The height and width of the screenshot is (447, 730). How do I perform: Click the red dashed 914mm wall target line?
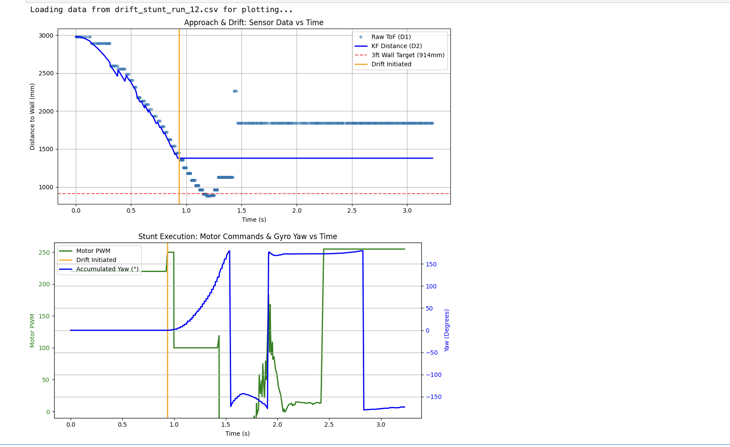coord(254,194)
